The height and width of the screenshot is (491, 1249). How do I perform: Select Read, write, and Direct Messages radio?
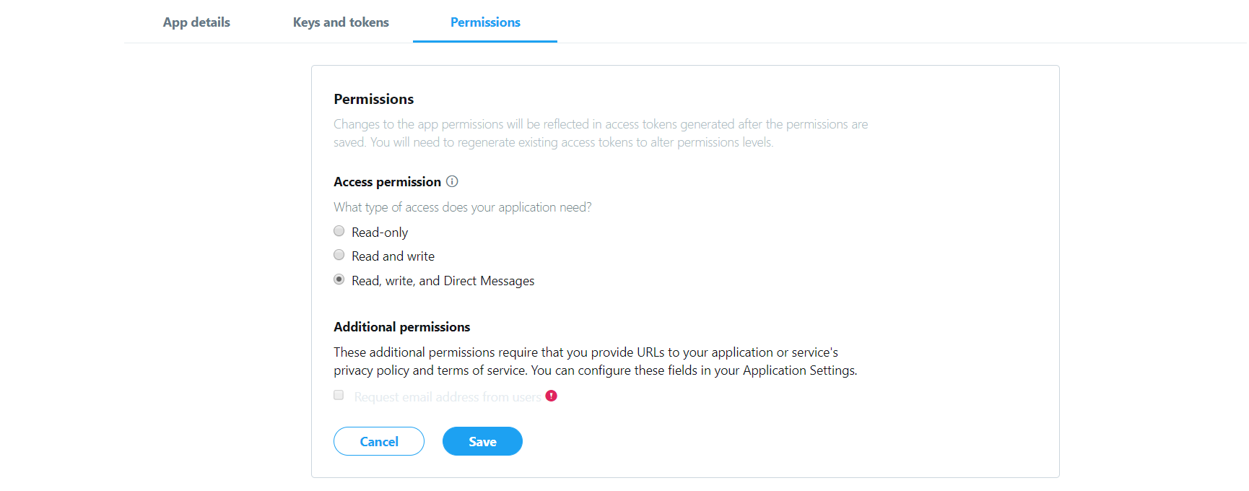click(339, 279)
